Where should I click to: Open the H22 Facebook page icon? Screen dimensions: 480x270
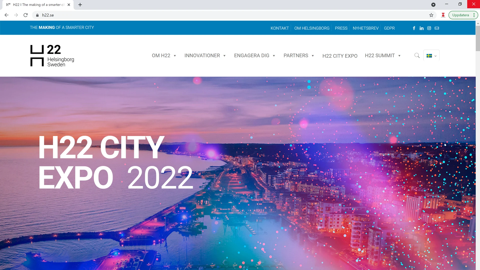pyautogui.click(x=414, y=28)
